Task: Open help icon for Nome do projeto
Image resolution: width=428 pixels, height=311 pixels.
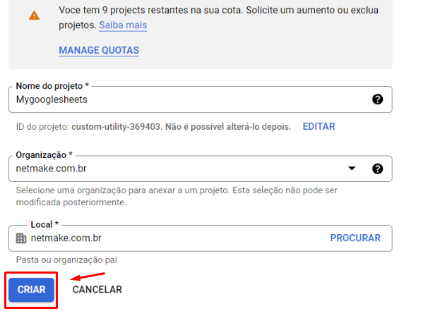Action: [378, 99]
